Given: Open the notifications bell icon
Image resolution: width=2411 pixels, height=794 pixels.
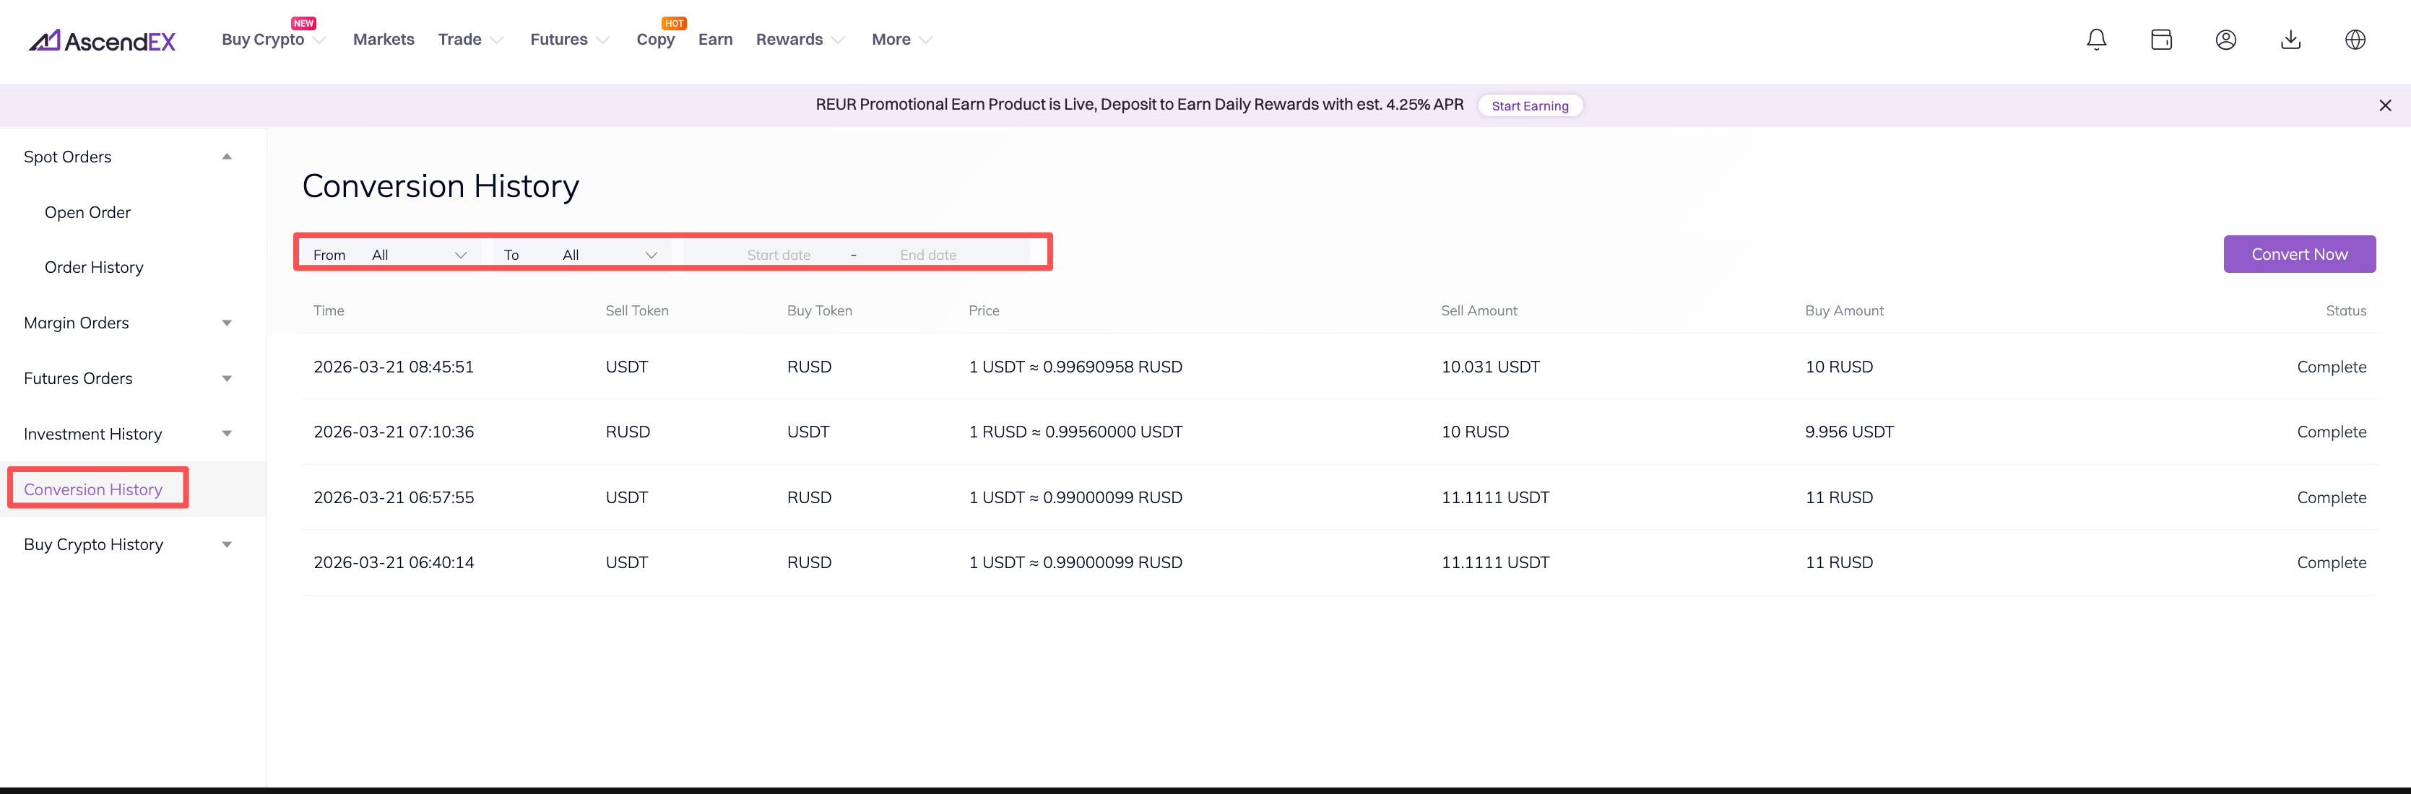Looking at the screenshot, I should 2097,39.
